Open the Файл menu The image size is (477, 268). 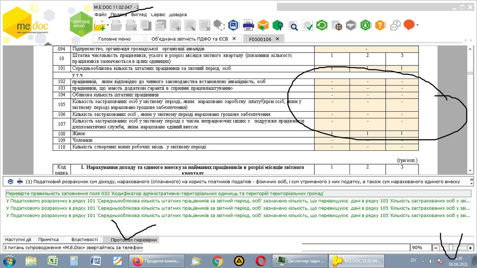pos(101,15)
